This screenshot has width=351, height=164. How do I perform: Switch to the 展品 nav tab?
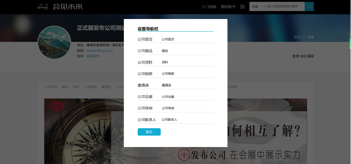[65, 87]
